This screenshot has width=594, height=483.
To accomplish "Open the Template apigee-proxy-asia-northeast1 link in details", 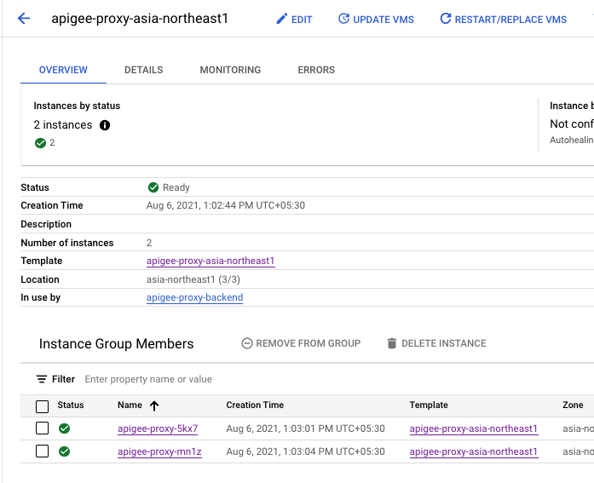I will coord(210,262).
